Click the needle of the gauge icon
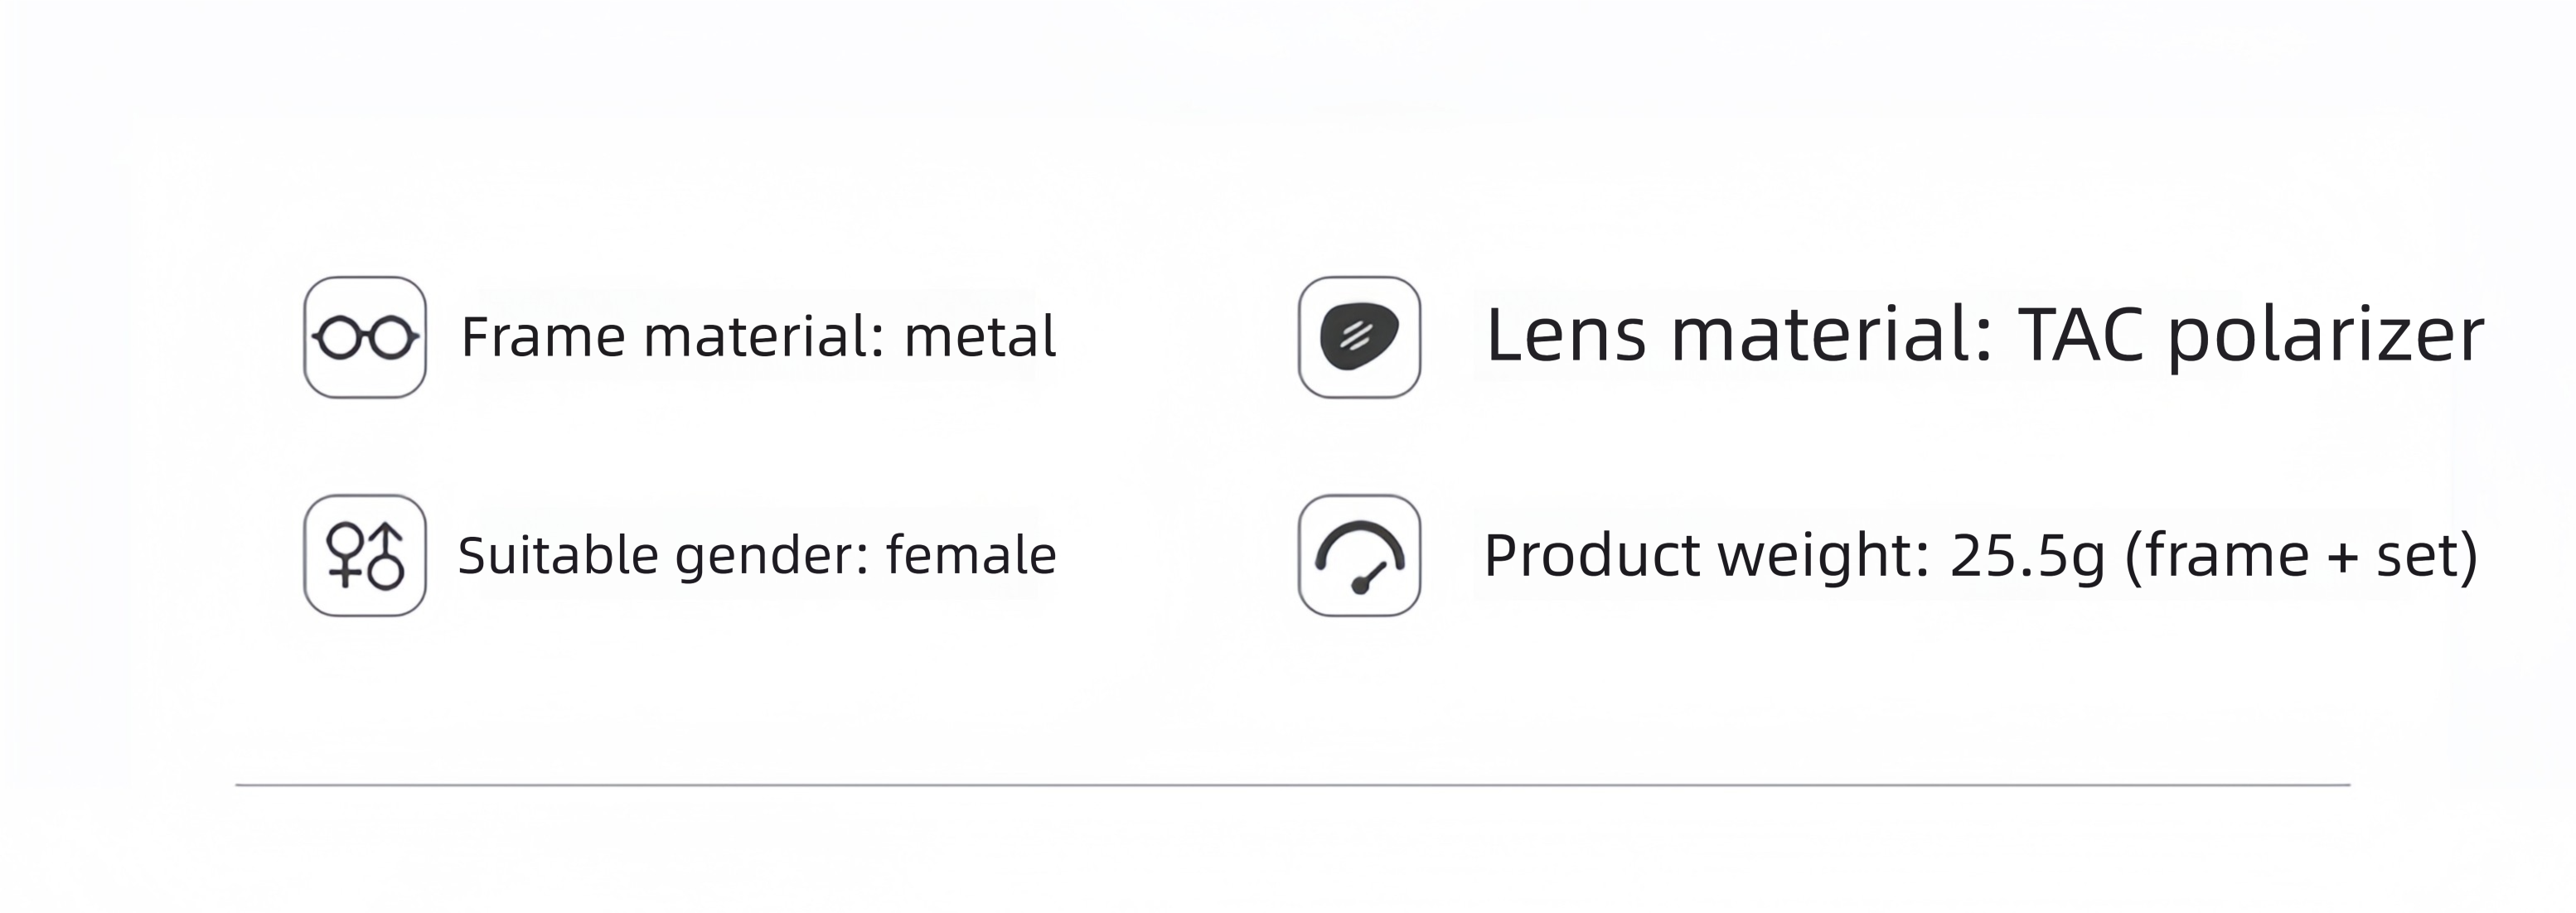Image resolution: width=2576 pixels, height=913 pixels. point(1368,578)
